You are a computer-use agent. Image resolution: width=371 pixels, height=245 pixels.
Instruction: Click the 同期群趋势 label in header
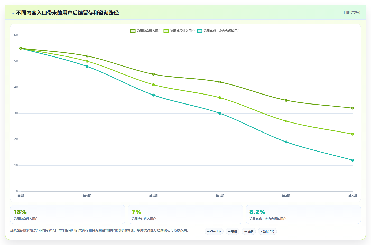click(352, 12)
